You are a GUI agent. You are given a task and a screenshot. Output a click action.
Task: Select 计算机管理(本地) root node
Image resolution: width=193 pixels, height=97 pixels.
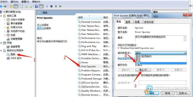(x=12, y=12)
